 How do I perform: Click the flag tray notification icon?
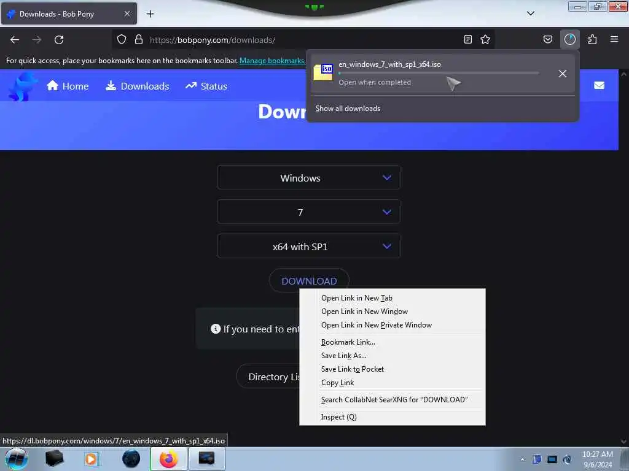point(537,459)
